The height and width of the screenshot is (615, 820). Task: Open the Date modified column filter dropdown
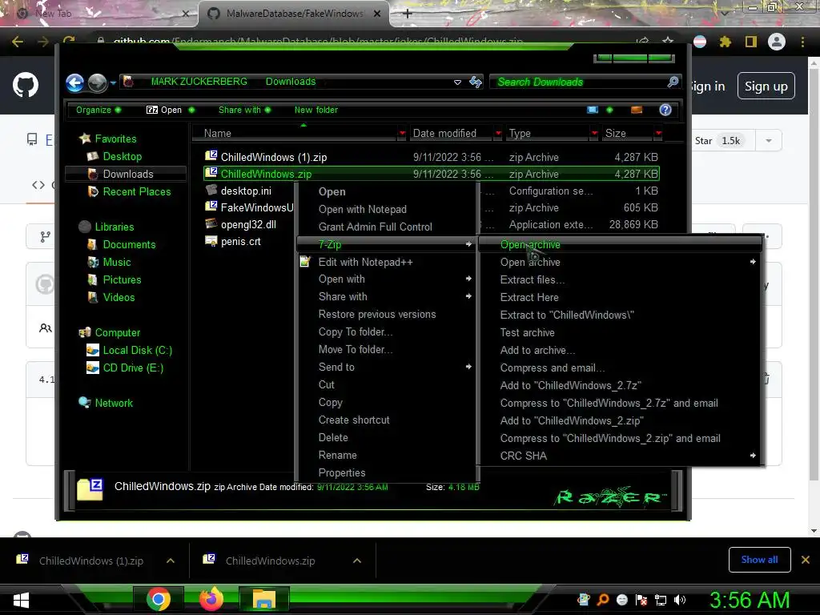[498, 134]
